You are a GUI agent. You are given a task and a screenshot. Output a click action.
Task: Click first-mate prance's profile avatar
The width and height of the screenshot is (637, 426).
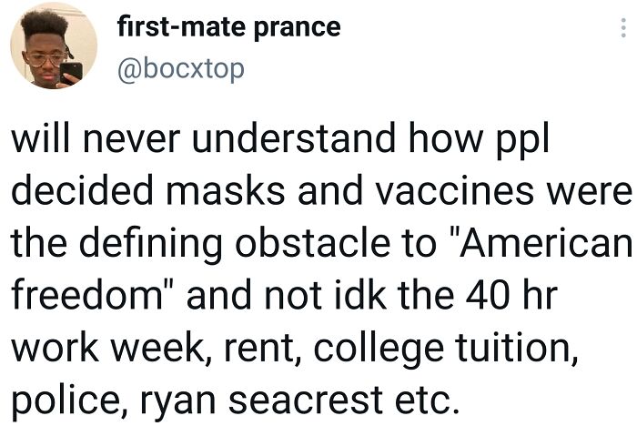(54, 46)
